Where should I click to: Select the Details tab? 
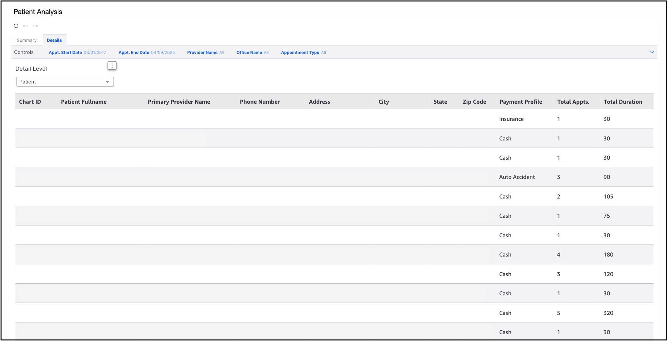[54, 40]
